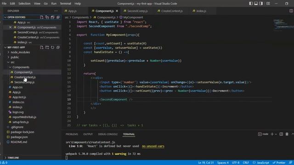
Task: Open the File menu
Action: pyautogui.click(x=4, y=4)
